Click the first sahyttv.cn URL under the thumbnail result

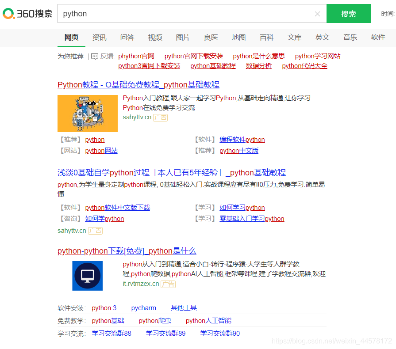coord(137,117)
